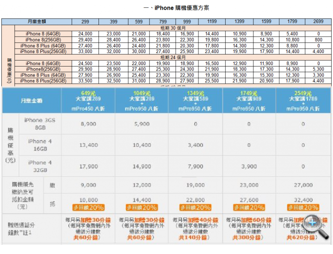Screen dimensions: 333x254
Task: Click the 10,400 price cell
Action: [142, 145]
